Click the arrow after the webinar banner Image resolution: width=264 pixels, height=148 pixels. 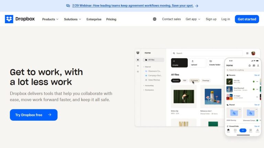tap(197, 6)
